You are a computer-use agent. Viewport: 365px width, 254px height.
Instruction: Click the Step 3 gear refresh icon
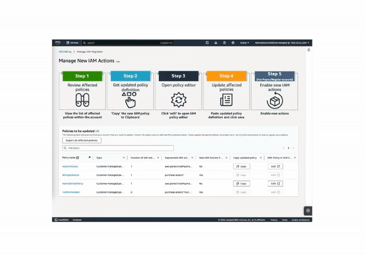click(178, 100)
